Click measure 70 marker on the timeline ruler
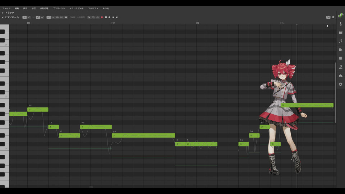Image resolution: width=345 pixels, height=194 pixels. click(198, 23)
